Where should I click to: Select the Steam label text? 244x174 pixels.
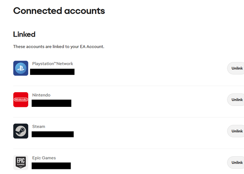point(39,127)
